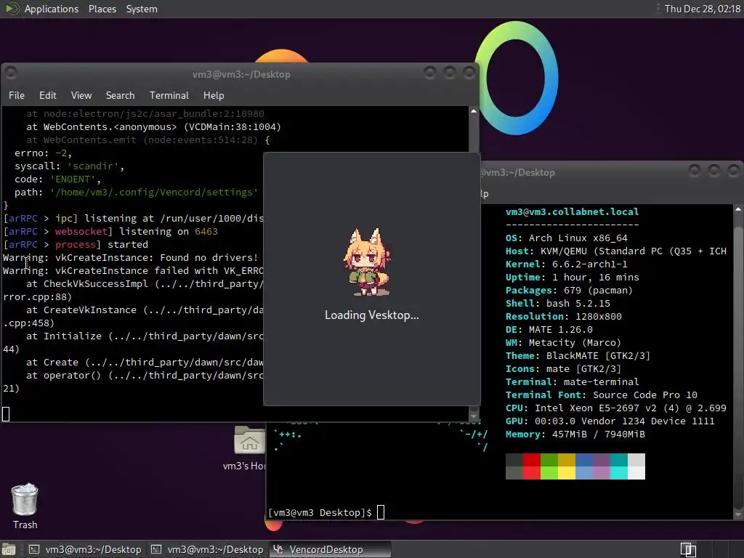Viewport: 744px width, 558px height.
Task: Click the Shell: bash 5.2.15 line
Action: point(558,303)
